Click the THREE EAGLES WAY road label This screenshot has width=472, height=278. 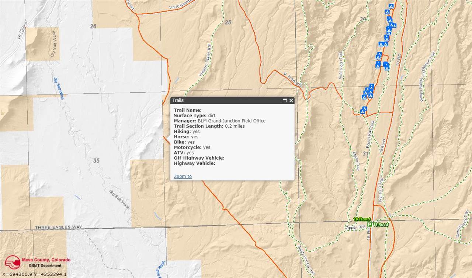point(58,228)
